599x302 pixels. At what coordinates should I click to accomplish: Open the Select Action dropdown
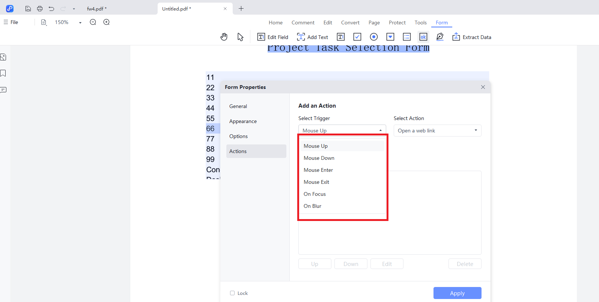pos(437,131)
